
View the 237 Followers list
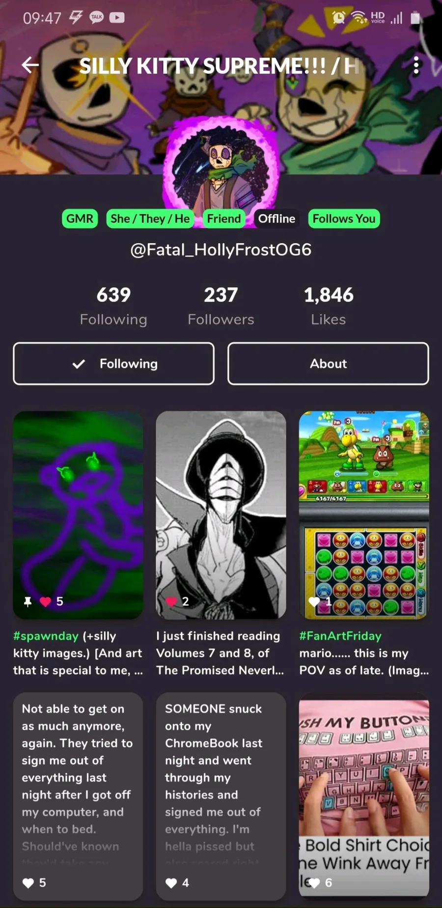(x=221, y=306)
